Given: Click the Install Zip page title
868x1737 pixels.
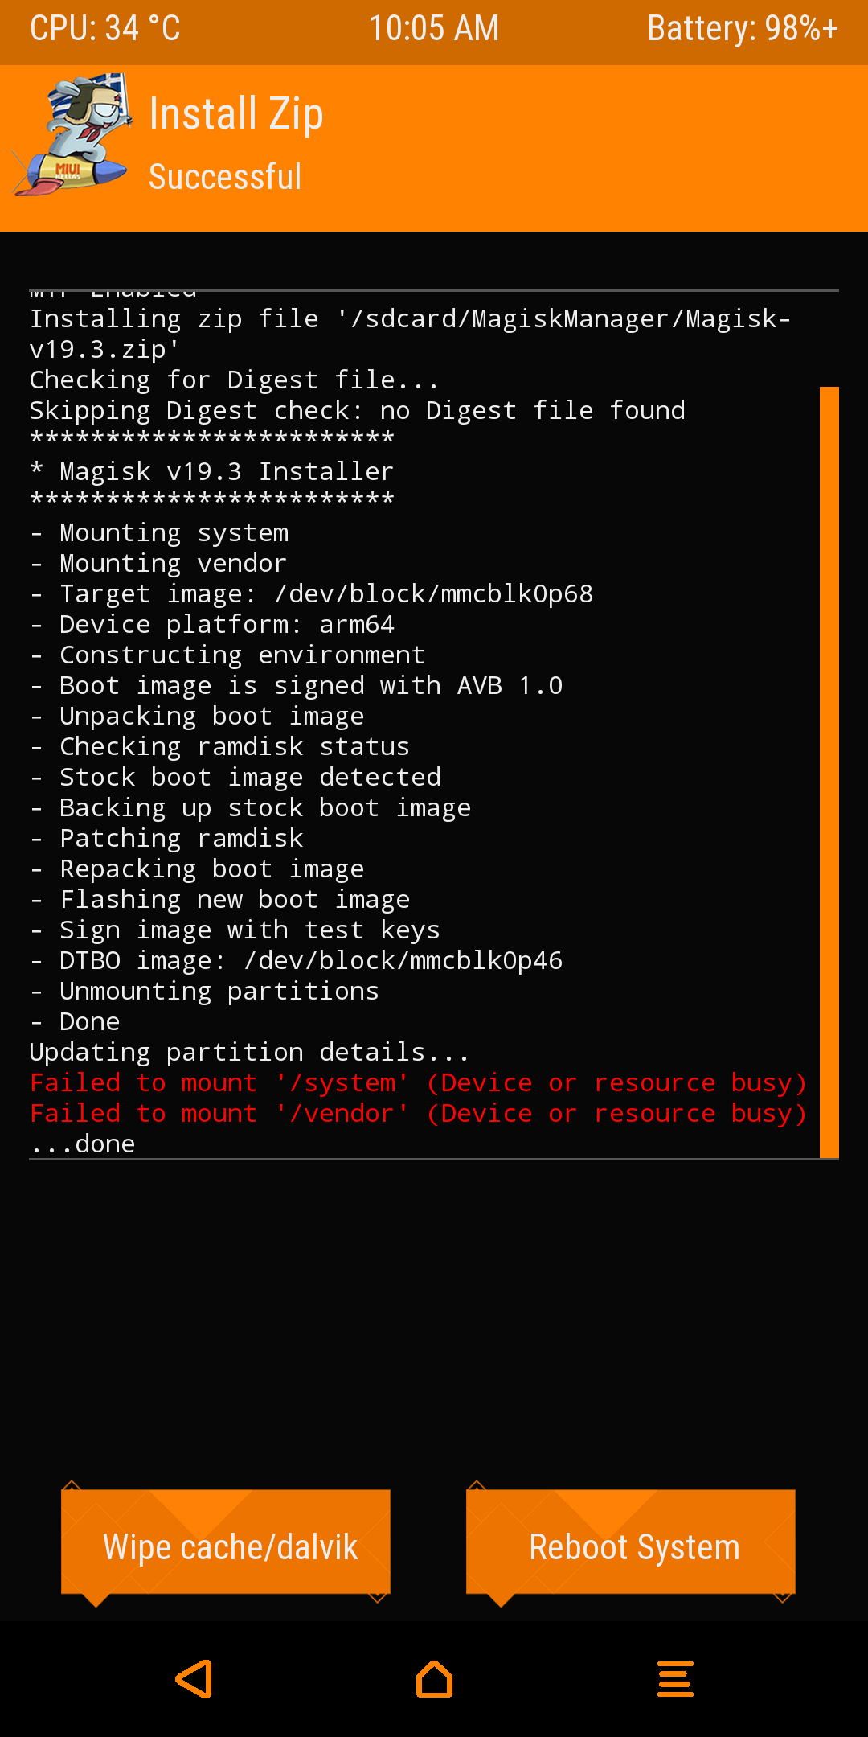Looking at the screenshot, I should click(236, 113).
